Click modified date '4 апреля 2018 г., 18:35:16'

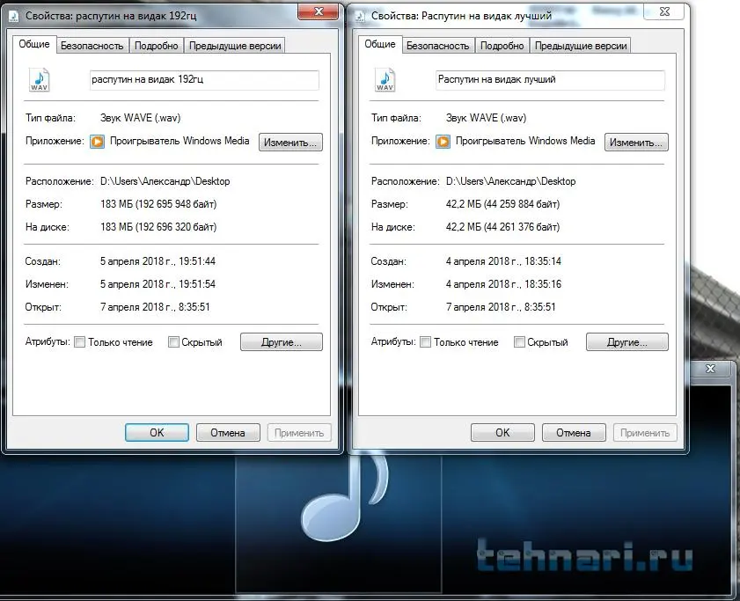click(503, 284)
